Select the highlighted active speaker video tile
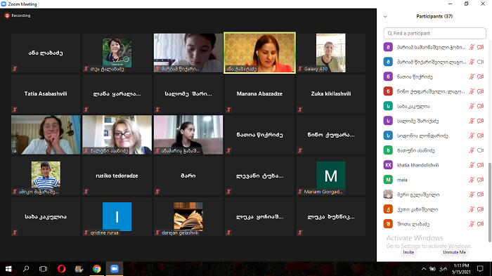 pyautogui.click(x=259, y=53)
